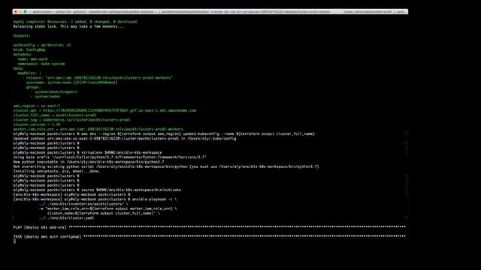Click the 'worker_iam_role_arn =' output line
This screenshot has width=481, height=270.
click(x=98, y=129)
